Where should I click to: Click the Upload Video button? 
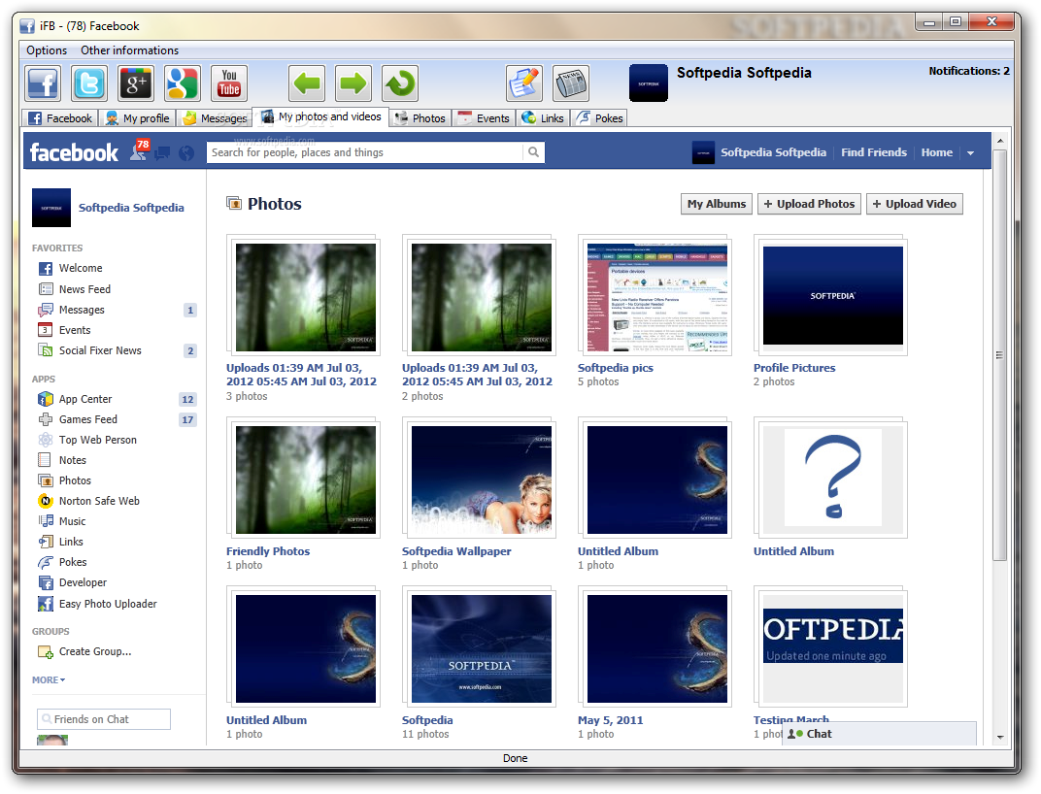914,204
